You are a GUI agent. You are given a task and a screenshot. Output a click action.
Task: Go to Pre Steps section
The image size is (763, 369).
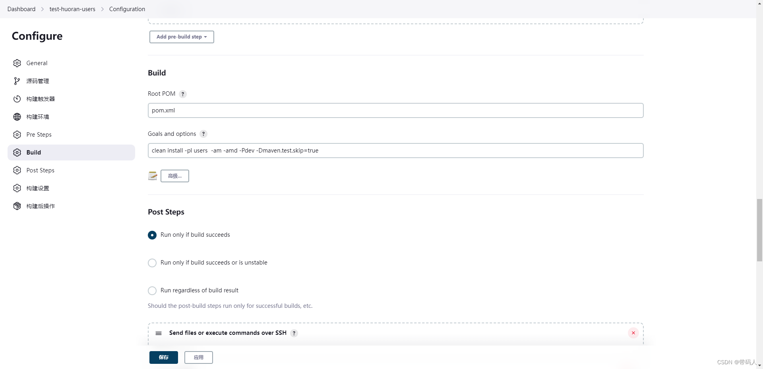tap(71, 135)
